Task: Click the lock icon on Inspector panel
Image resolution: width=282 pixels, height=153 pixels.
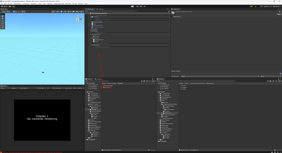Action: pyautogui.click(x=279, y=9)
